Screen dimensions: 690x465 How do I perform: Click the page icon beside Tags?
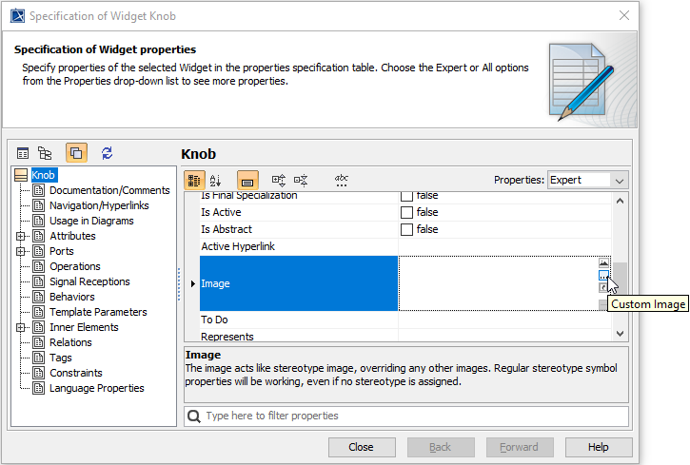(x=39, y=358)
